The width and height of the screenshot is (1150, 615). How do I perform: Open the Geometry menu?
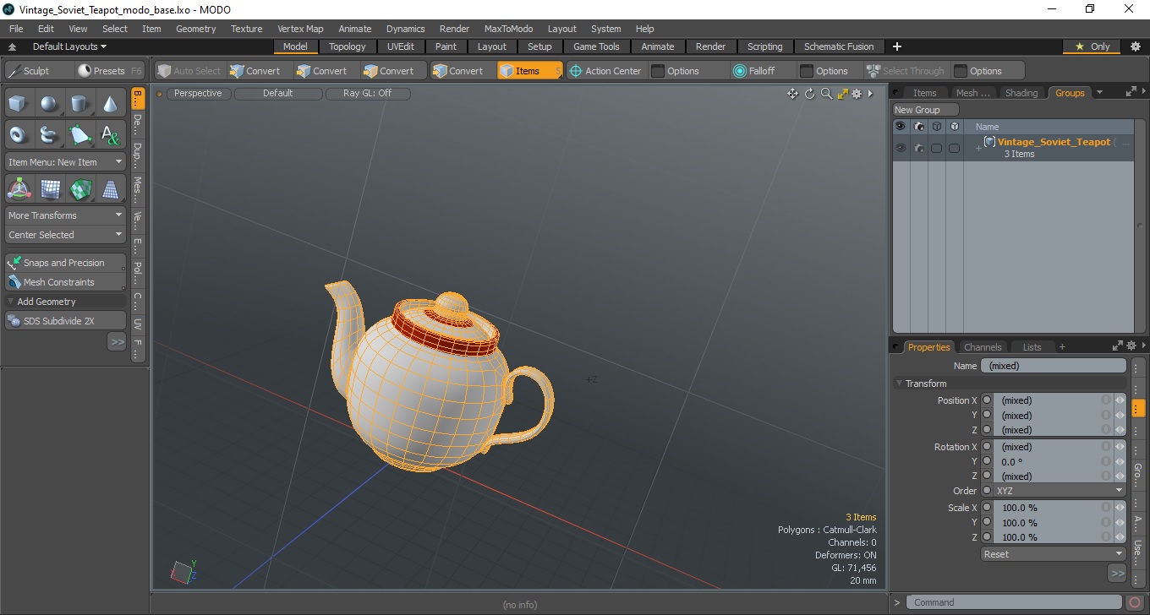coord(196,29)
